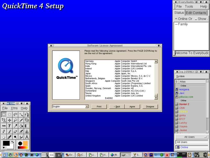Open the Help menu in GIMP toolbox
Viewport: 210px width, 158px height.
point(24,108)
